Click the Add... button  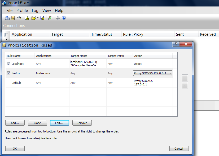point(15,123)
